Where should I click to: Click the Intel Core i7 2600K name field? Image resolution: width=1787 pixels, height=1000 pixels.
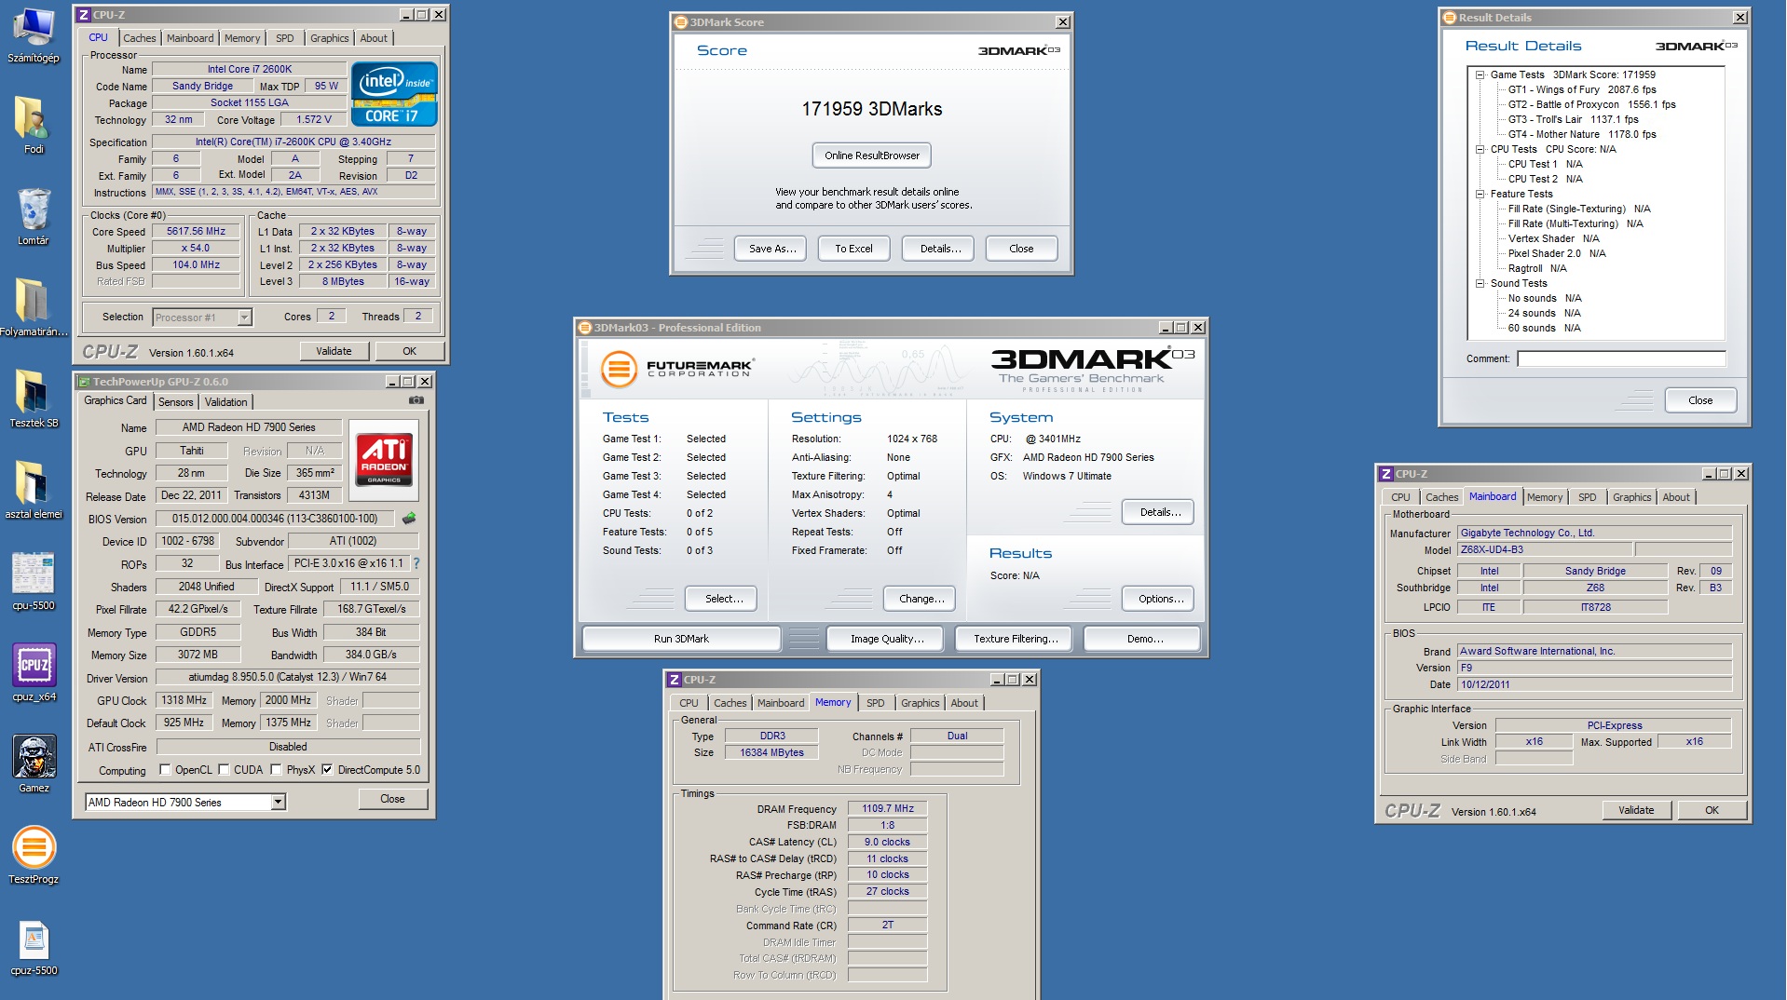tap(250, 69)
